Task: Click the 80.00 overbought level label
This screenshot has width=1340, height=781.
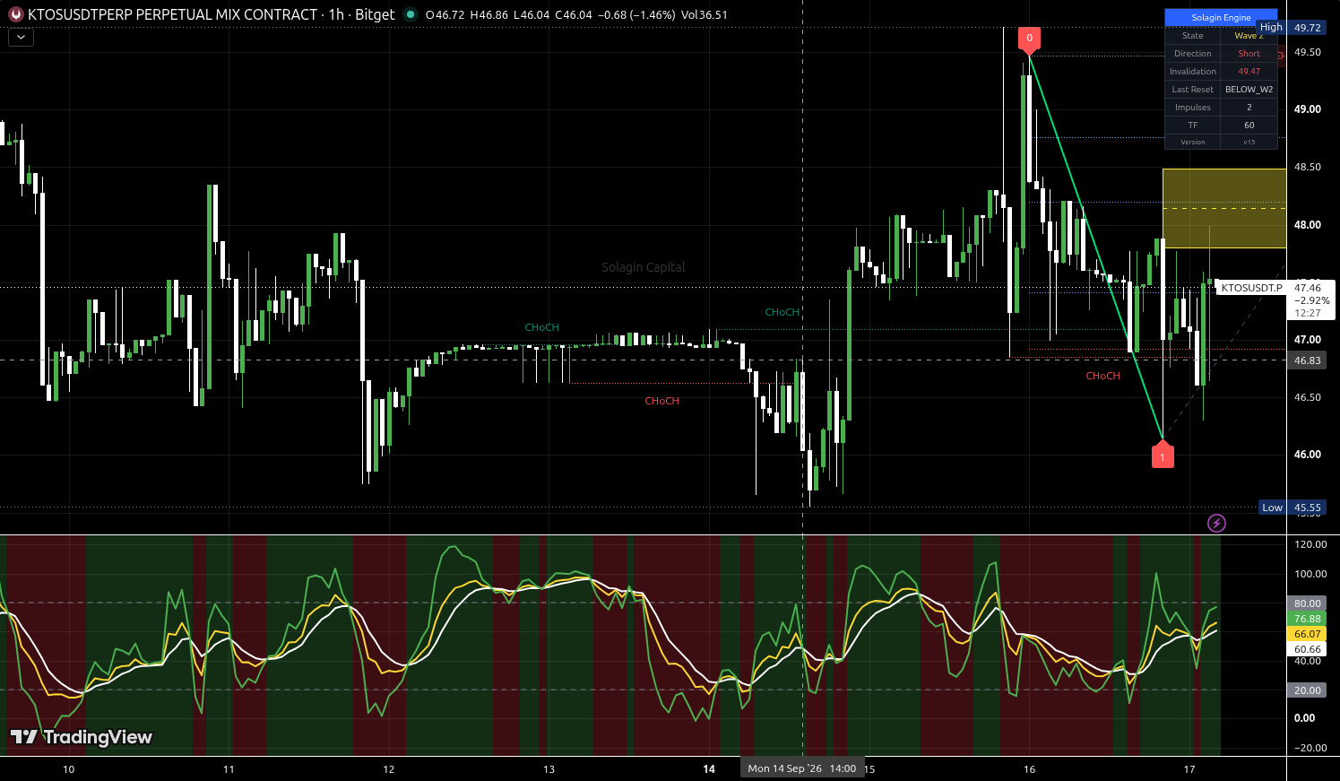Action: [1307, 603]
